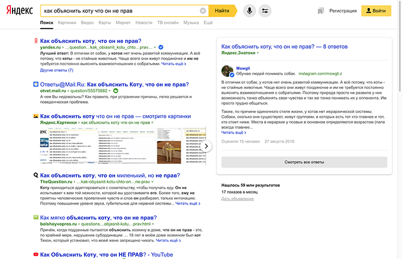Click Mowgli author avatar
Viewport: 402px width, 259px height.
227,71
